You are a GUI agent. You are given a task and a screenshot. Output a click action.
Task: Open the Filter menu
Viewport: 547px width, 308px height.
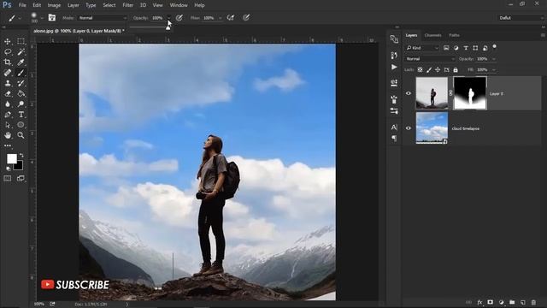click(127, 5)
